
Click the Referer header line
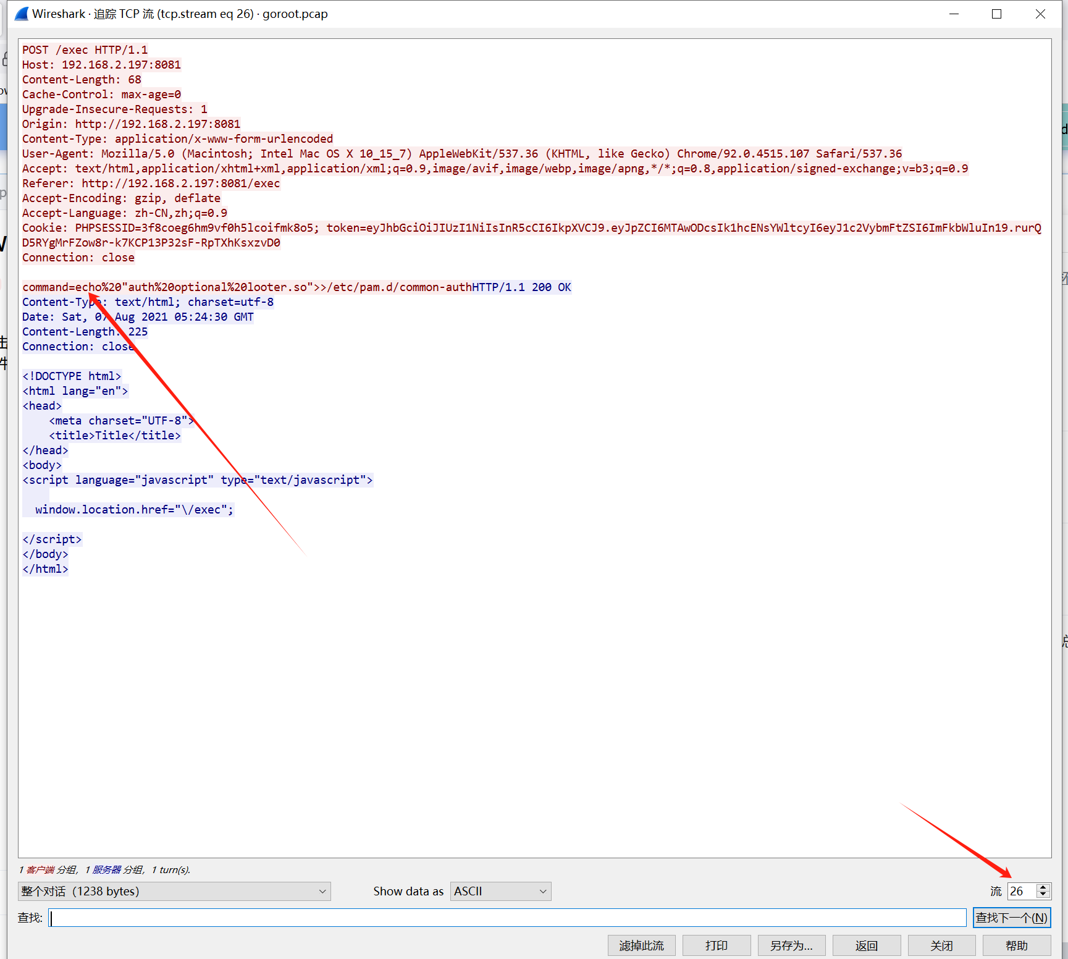(151, 184)
